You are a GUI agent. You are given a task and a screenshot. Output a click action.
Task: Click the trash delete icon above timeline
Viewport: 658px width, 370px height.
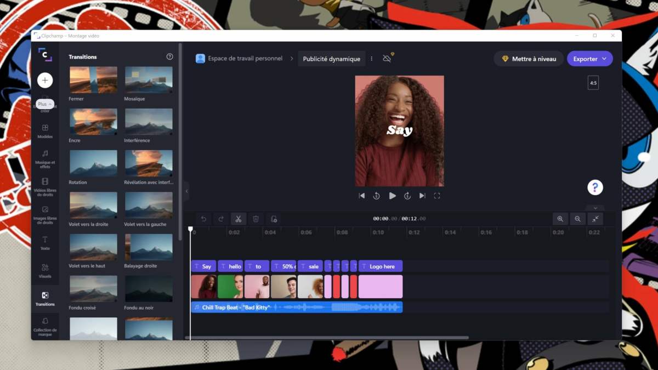click(256, 219)
